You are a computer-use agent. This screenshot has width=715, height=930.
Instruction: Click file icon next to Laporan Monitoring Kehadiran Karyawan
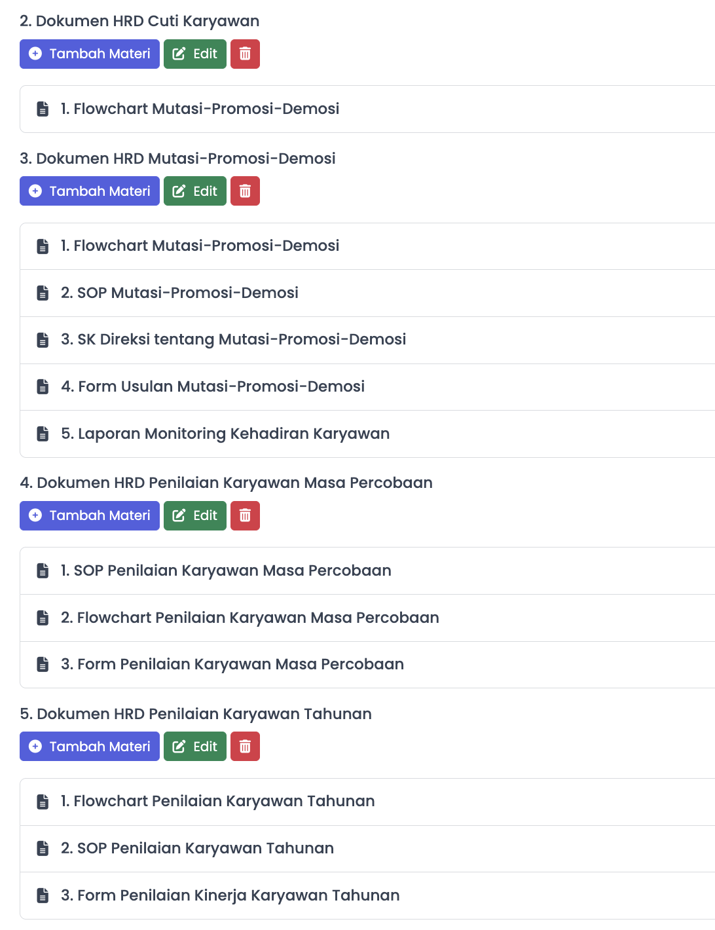coord(43,434)
